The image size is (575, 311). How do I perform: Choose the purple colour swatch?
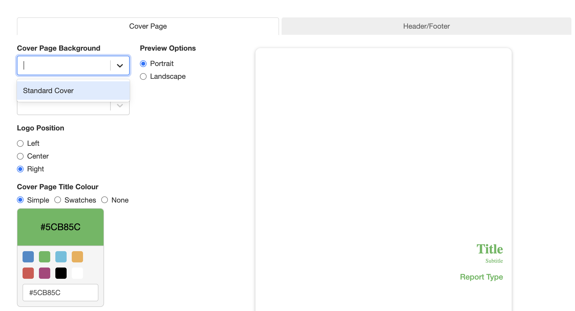(45, 273)
